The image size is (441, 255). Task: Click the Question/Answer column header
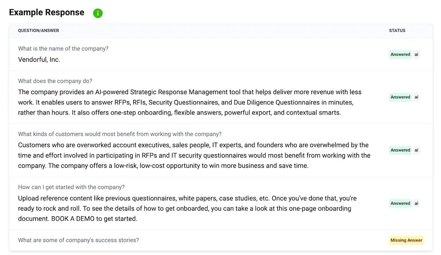point(38,30)
